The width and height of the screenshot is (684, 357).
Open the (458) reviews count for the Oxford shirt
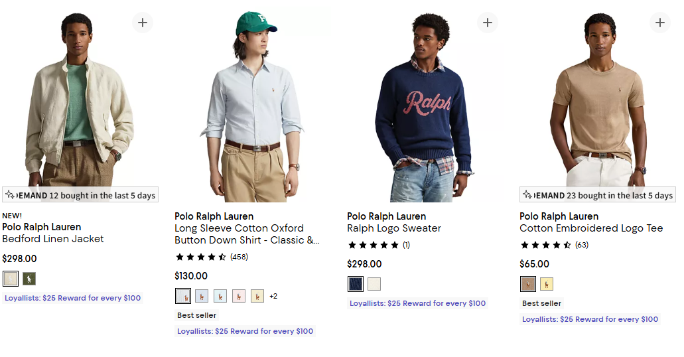(x=239, y=257)
